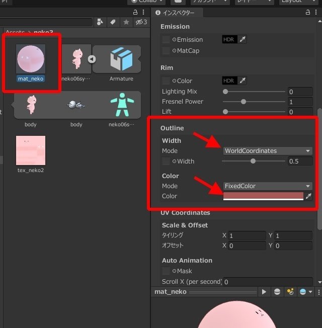This screenshot has width=322, height=328.
Task: Open the Emission HDR color picker
Action: pyautogui.click(x=230, y=39)
